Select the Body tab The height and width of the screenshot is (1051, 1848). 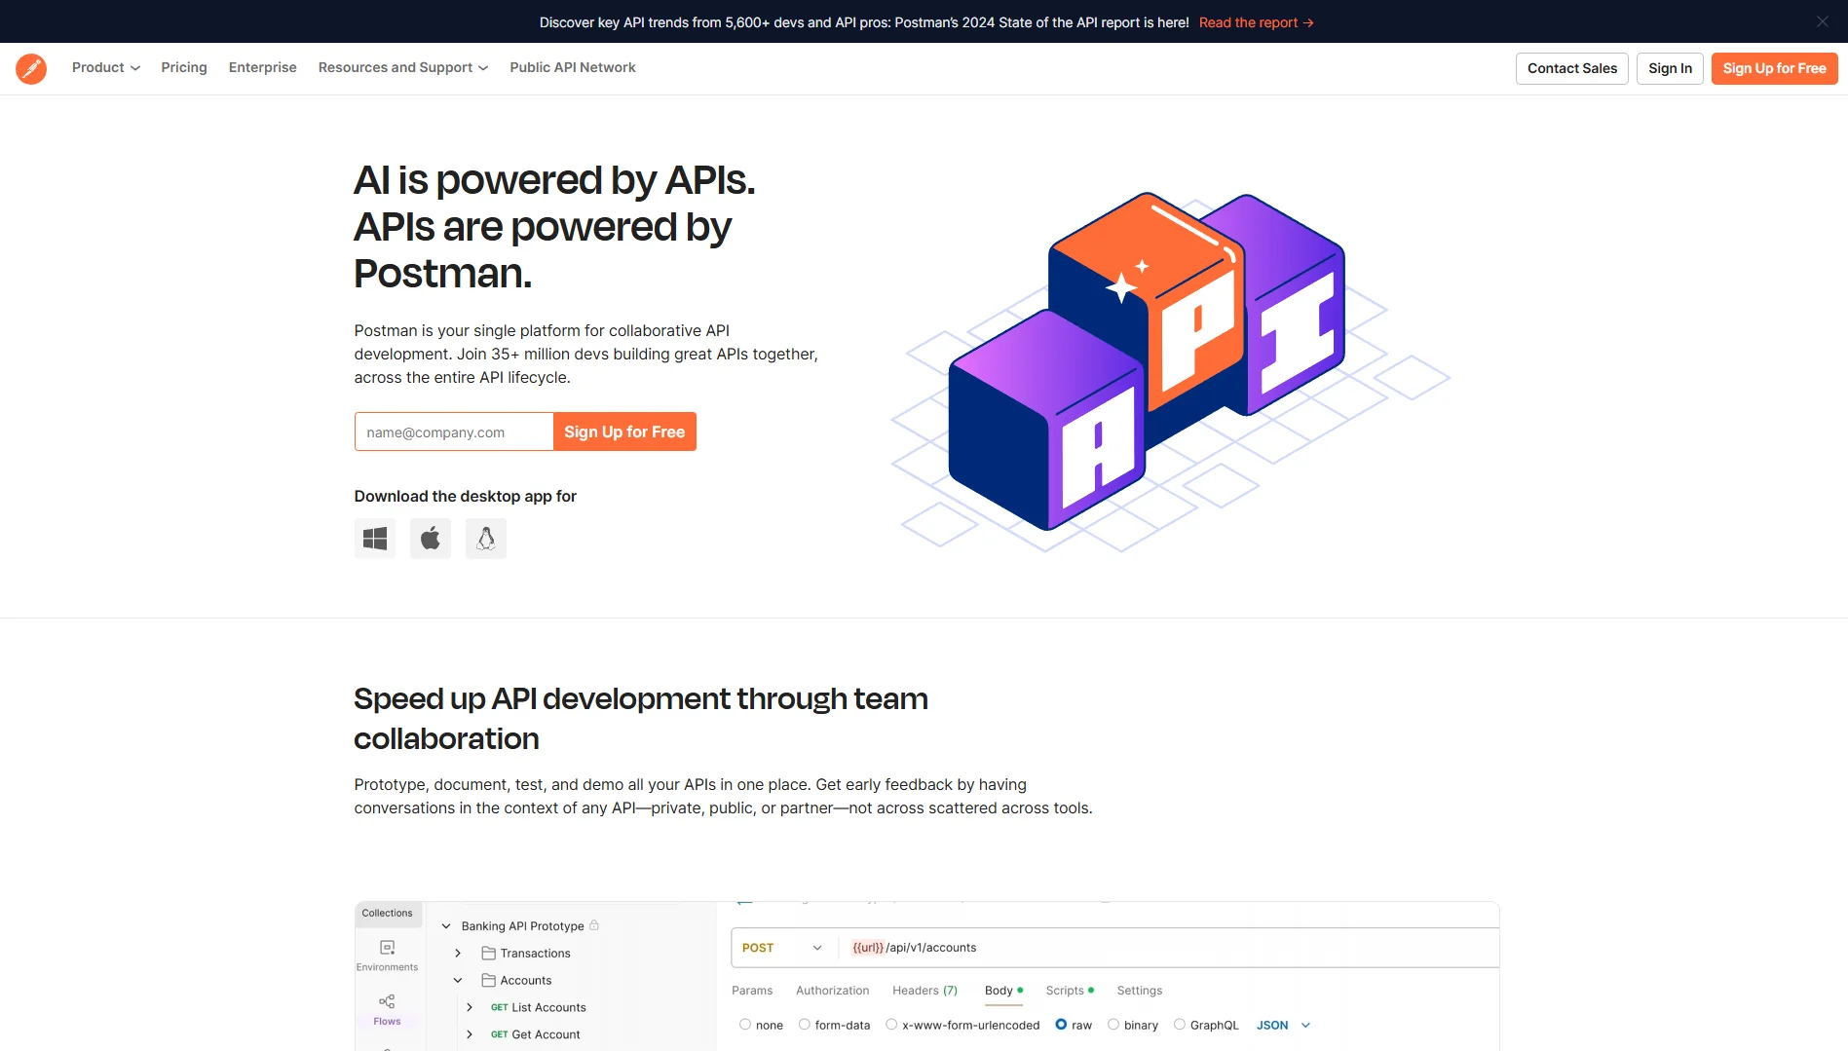pyautogui.click(x=1003, y=991)
